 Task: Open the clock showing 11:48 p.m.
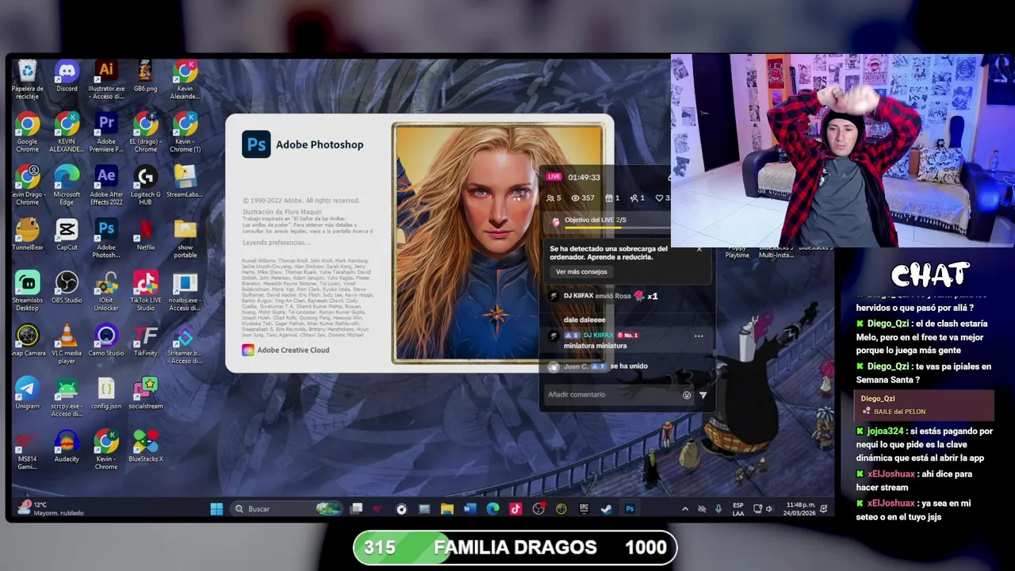tap(800, 509)
